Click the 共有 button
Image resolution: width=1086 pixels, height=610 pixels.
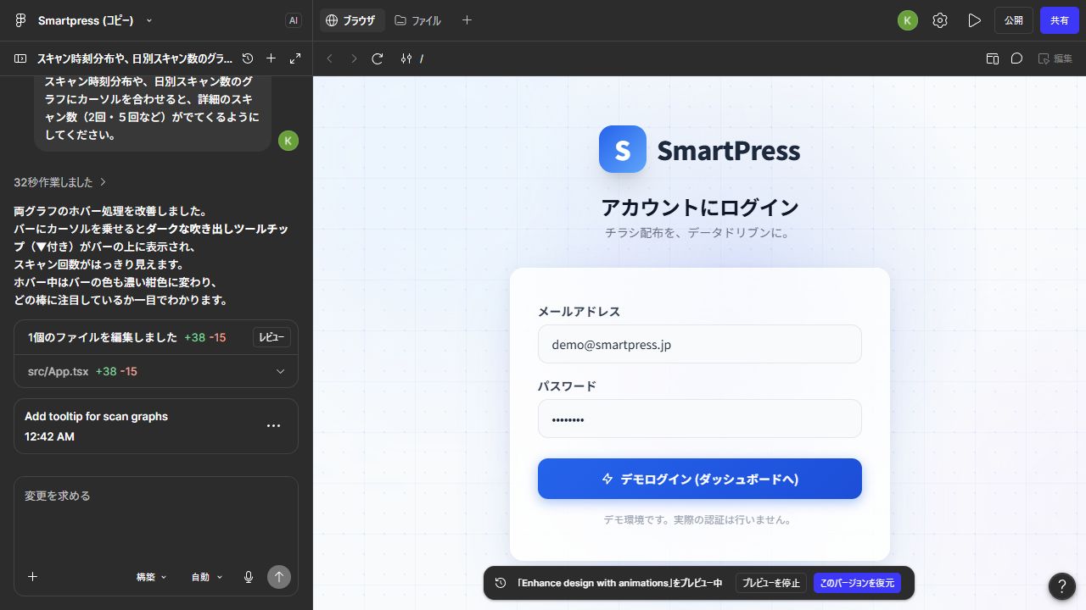point(1060,20)
